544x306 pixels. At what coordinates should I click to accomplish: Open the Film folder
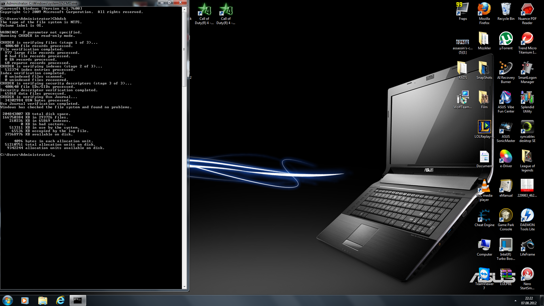coord(484,100)
